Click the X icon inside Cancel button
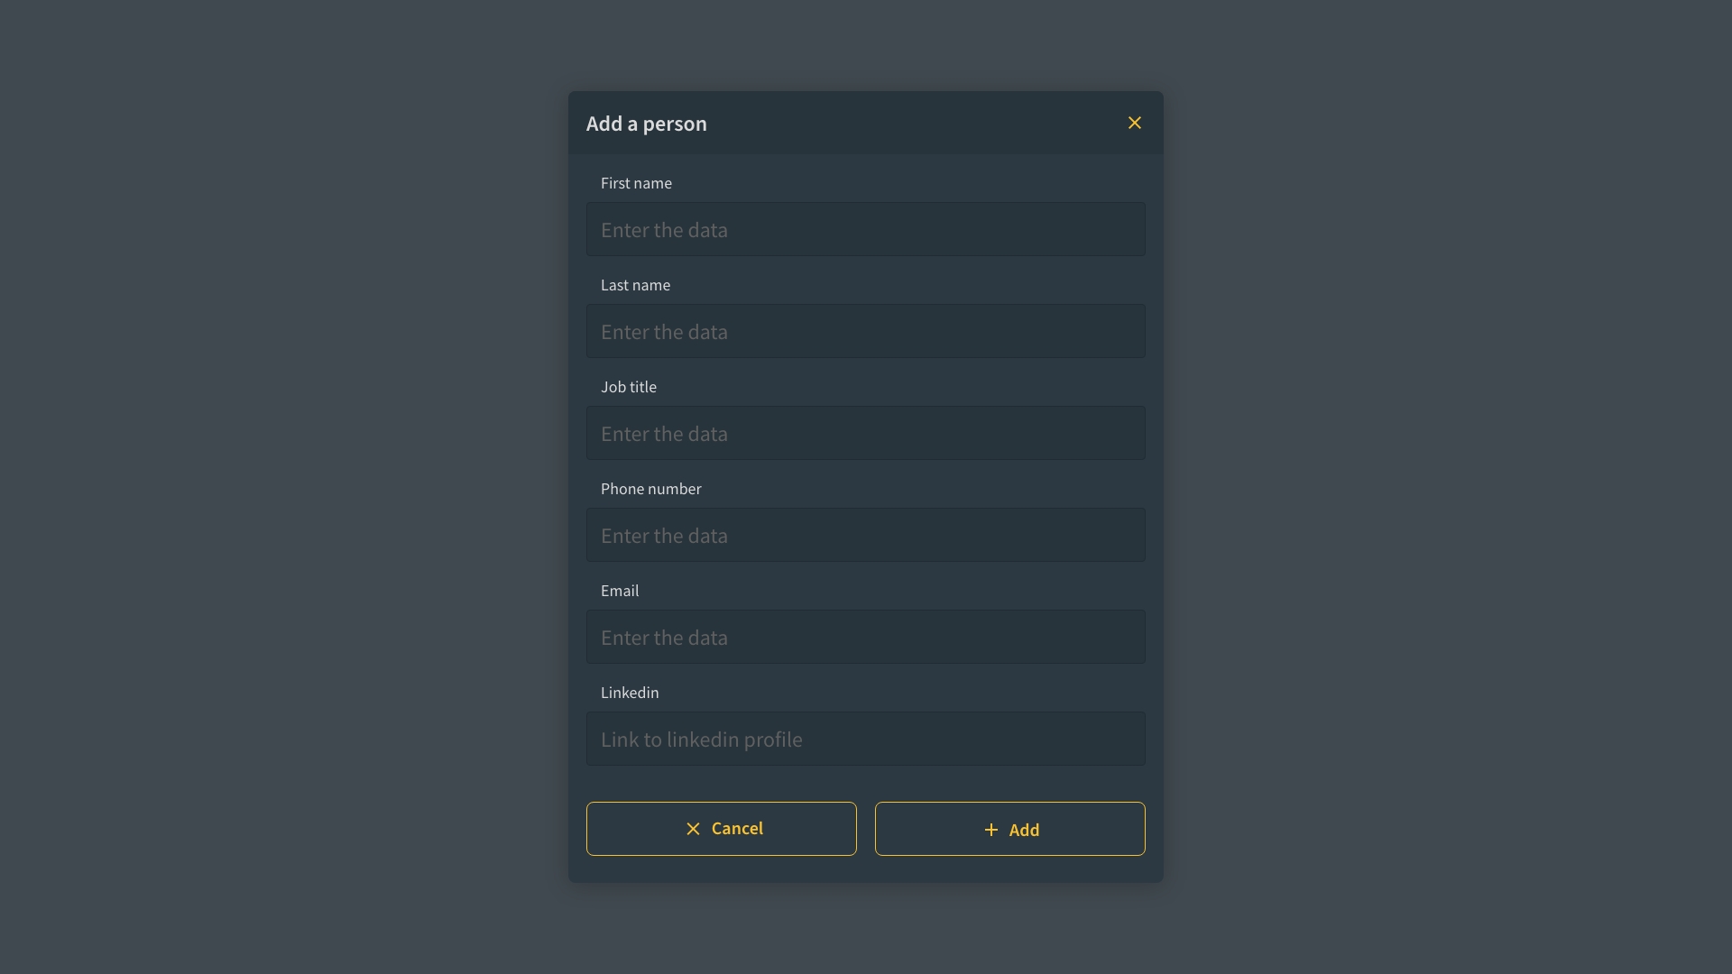Image resolution: width=1732 pixels, height=974 pixels. pyautogui.click(x=693, y=829)
